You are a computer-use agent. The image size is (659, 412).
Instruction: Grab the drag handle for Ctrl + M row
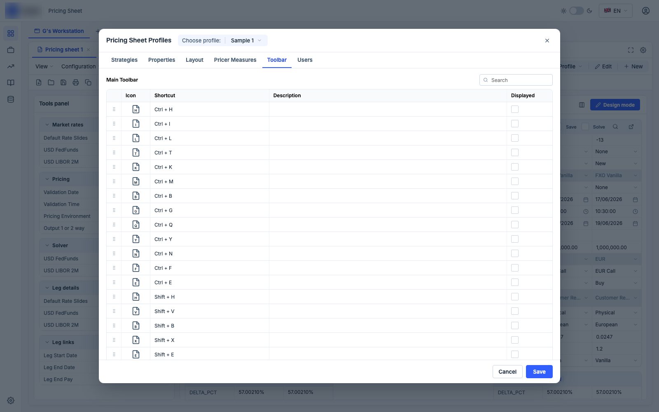point(114,181)
